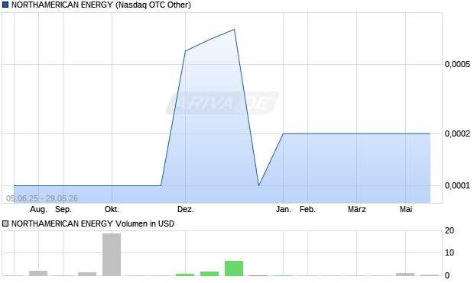Click the 0,0002 price axis label

(457, 133)
